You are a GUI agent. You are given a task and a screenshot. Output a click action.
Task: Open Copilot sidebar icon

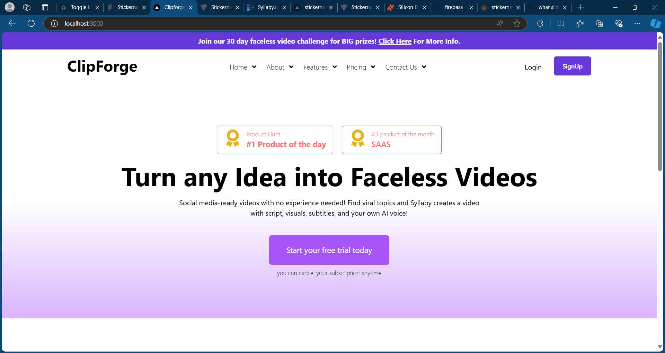point(655,23)
